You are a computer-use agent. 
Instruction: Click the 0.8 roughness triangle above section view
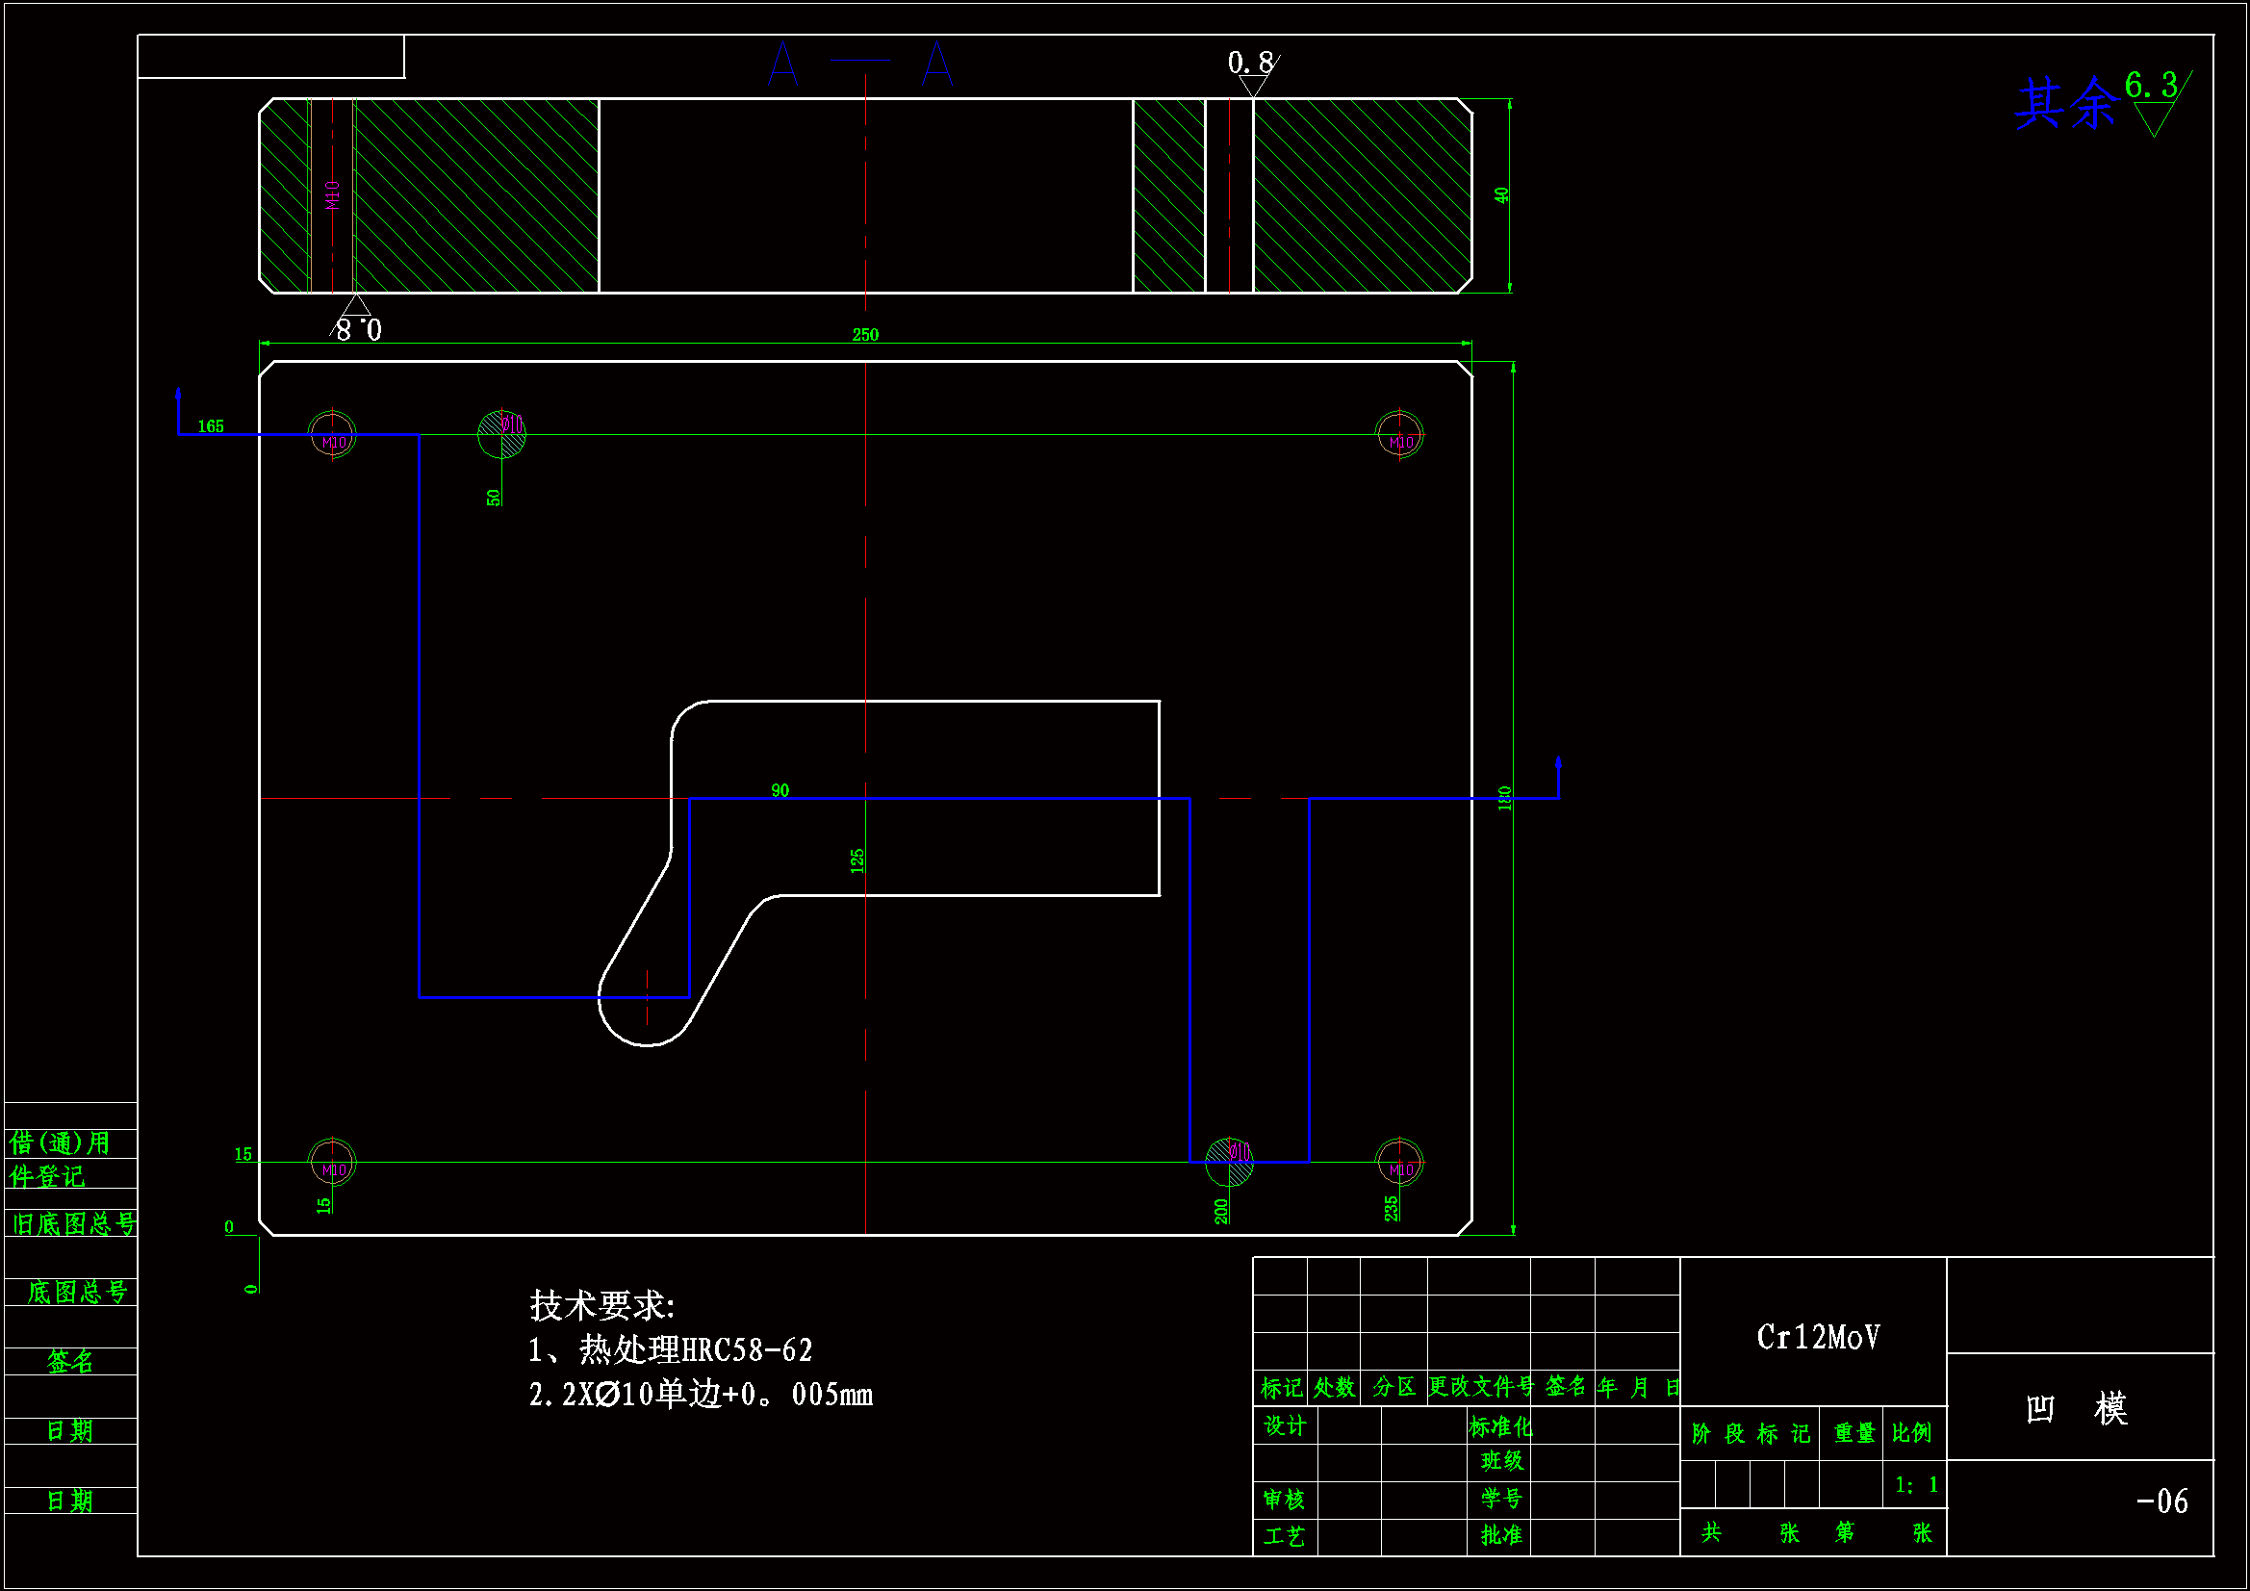pos(1253,84)
